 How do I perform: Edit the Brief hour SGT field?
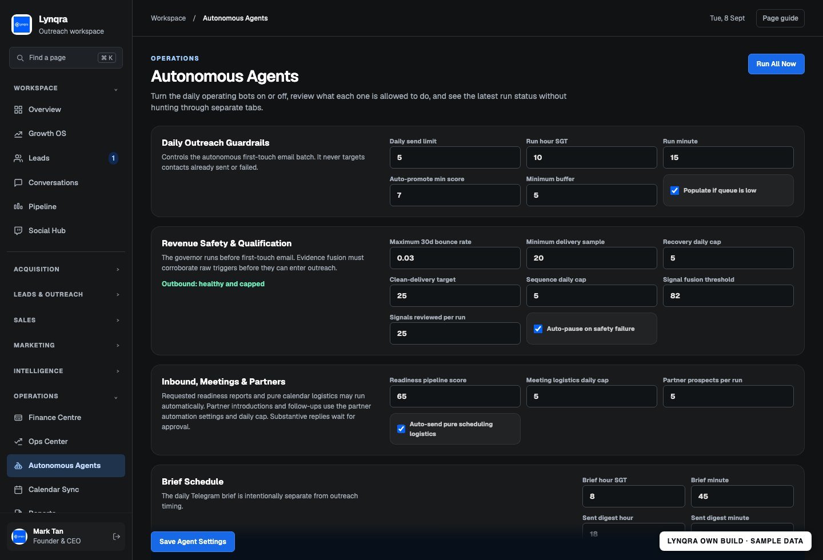(x=634, y=497)
